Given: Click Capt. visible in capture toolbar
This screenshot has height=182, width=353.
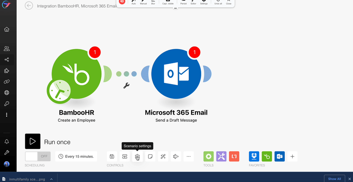Looking at the screenshot, I should [168, 2].
